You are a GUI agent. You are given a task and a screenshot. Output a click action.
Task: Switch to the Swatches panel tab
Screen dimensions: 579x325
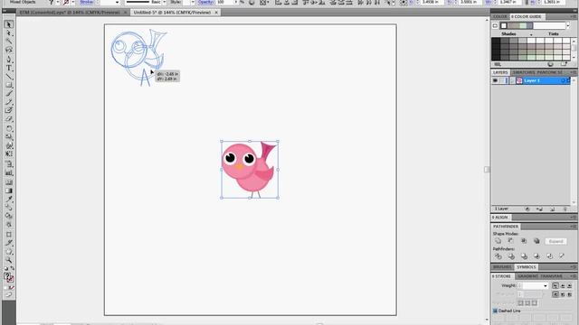coord(524,72)
